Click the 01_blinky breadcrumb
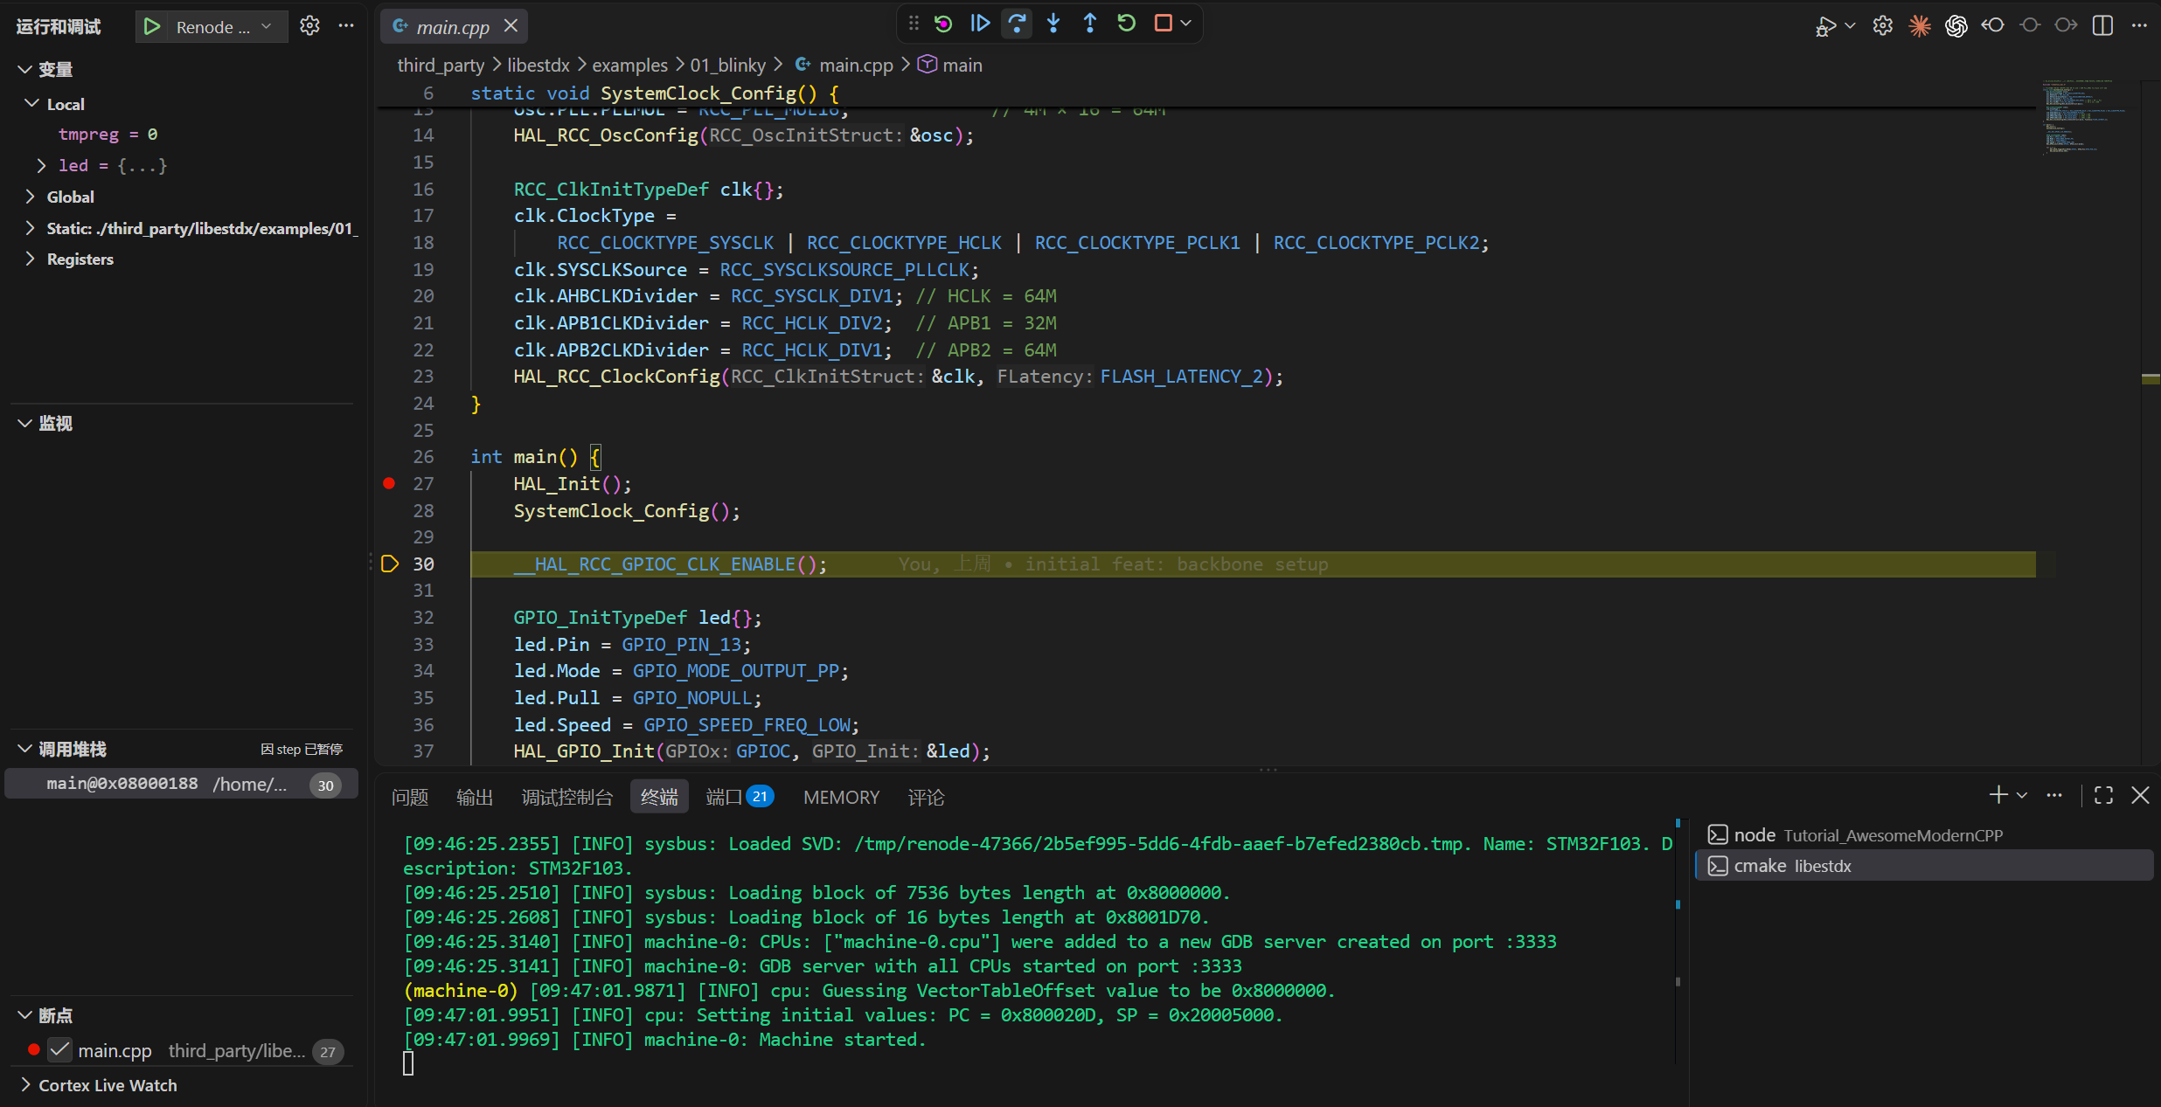2161x1107 pixels. click(x=727, y=66)
